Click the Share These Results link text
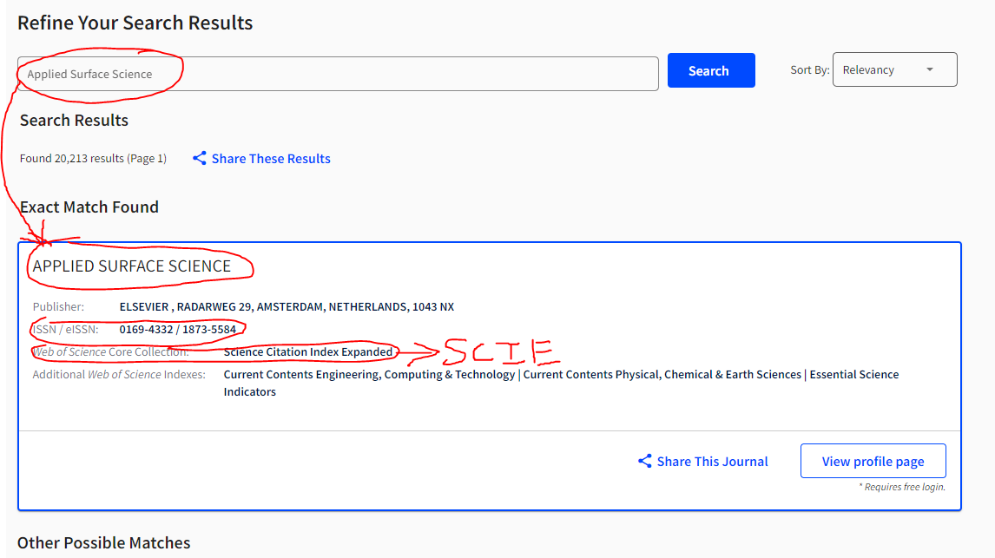 271,158
